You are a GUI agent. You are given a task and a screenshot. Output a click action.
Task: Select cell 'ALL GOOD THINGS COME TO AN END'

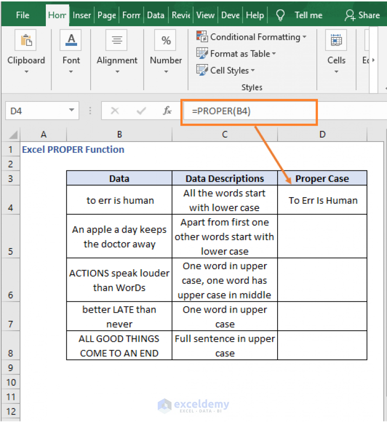119,345
